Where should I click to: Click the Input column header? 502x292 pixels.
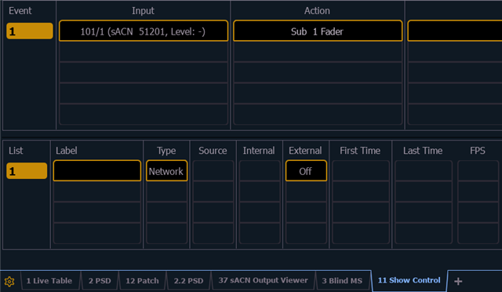pos(143,11)
